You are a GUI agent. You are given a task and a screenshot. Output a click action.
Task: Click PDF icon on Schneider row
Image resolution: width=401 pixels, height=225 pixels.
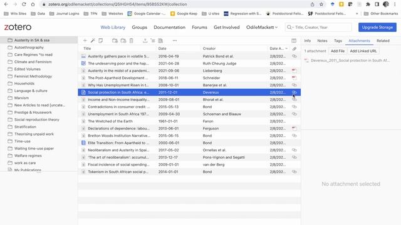coord(294,77)
